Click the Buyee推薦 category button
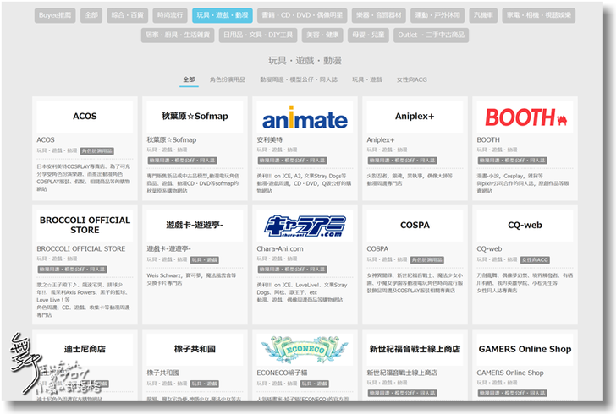616x414 pixels. (56, 15)
